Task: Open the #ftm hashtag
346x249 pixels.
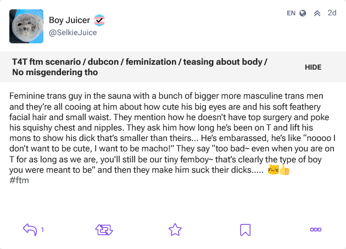Action: [19, 180]
